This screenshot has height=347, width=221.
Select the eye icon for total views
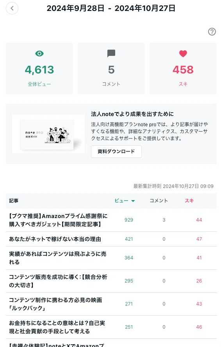pos(39,54)
